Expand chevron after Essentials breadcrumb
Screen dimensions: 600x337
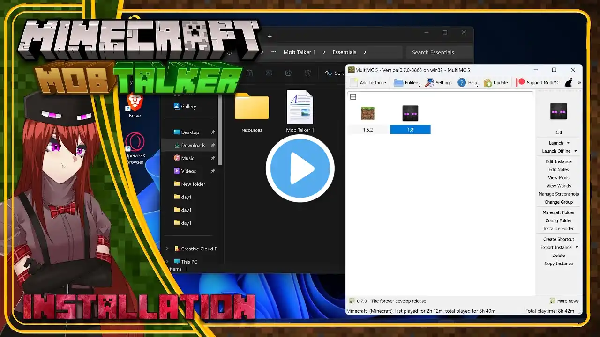[365, 52]
